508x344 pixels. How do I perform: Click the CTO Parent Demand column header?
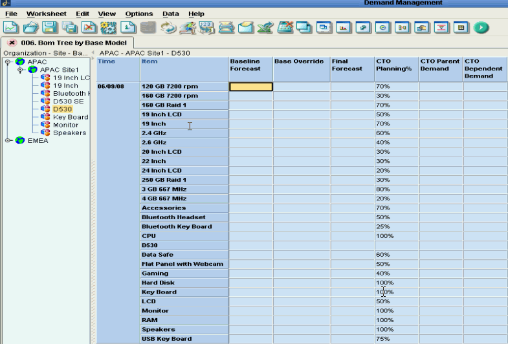point(441,69)
